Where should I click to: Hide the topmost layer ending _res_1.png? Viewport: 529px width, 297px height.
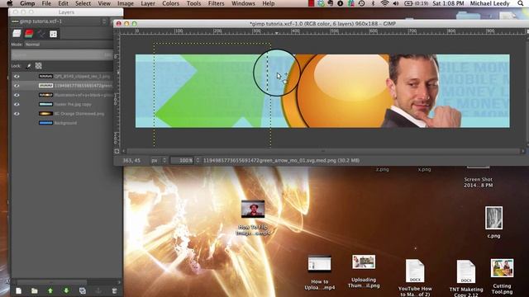(17, 77)
